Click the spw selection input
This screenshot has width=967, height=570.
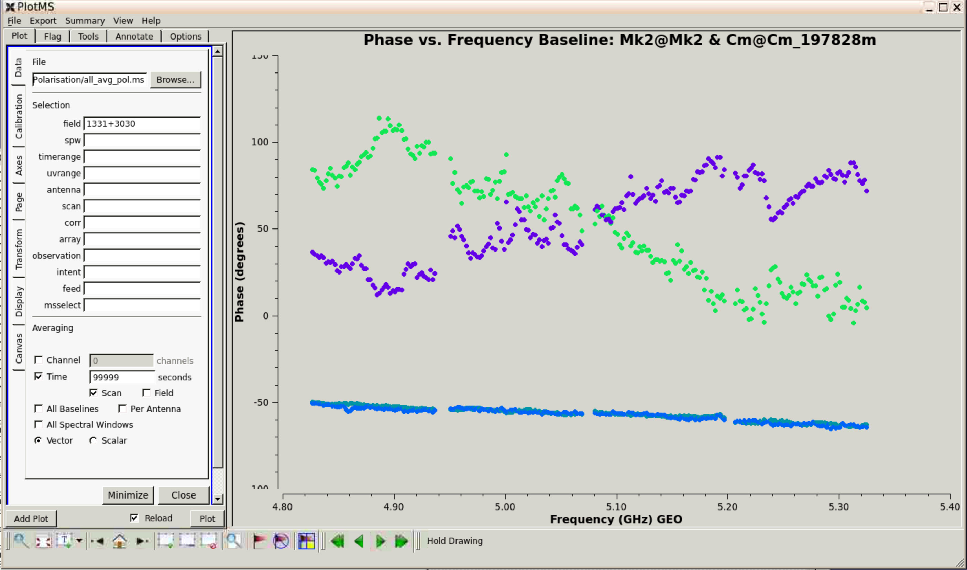point(142,140)
